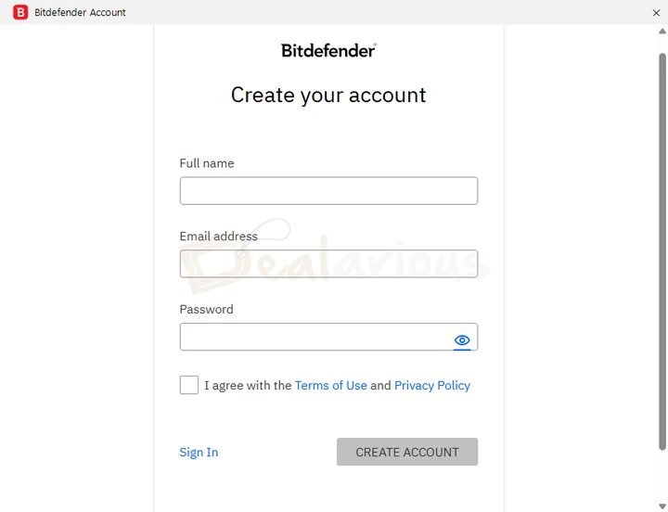Screen dimensions: 668x512
Task: Close the Bitdefender Account window
Action: (x=657, y=13)
